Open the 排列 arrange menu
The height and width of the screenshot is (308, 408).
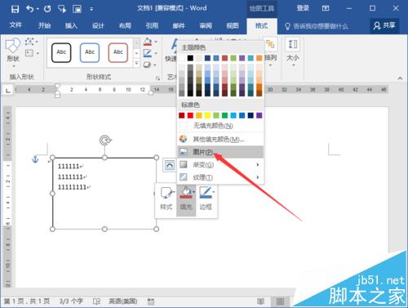[270, 52]
